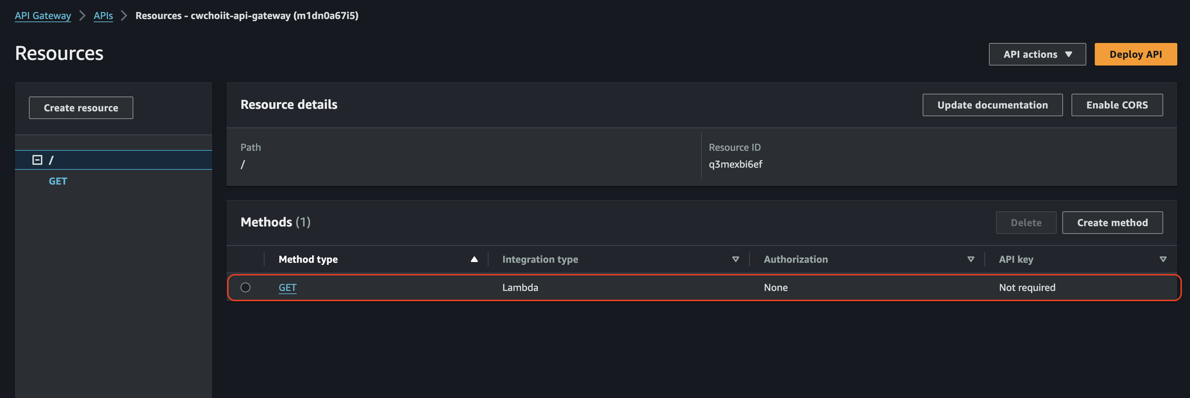Screen dimensions: 1190x398
Task: Open the API actions dropdown
Action: tap(1037, 55)
